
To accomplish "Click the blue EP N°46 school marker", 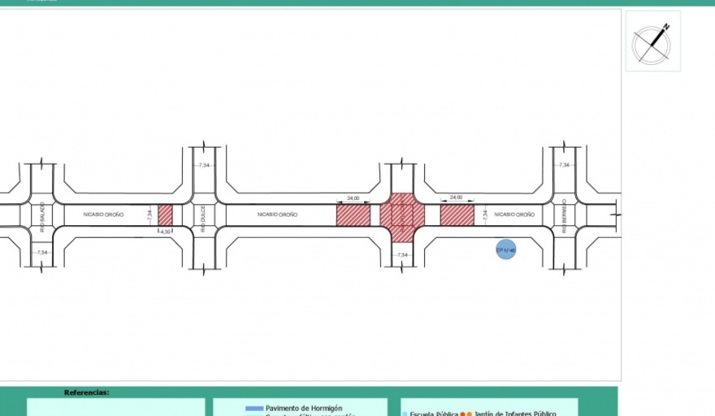I will pyautogui.click(x=505, y=250).
